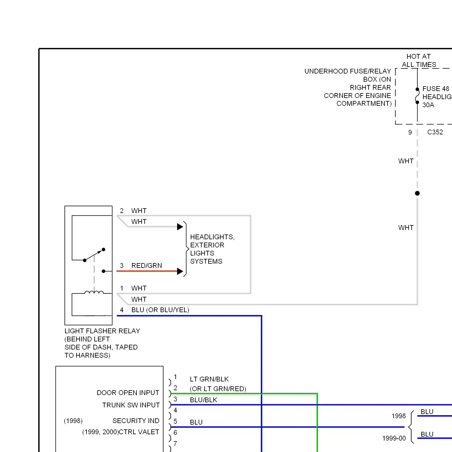This screenshot has width=452, height=452.
Task: Click the arrowhead on the RED/GRN wire
Action: [180, 271]
